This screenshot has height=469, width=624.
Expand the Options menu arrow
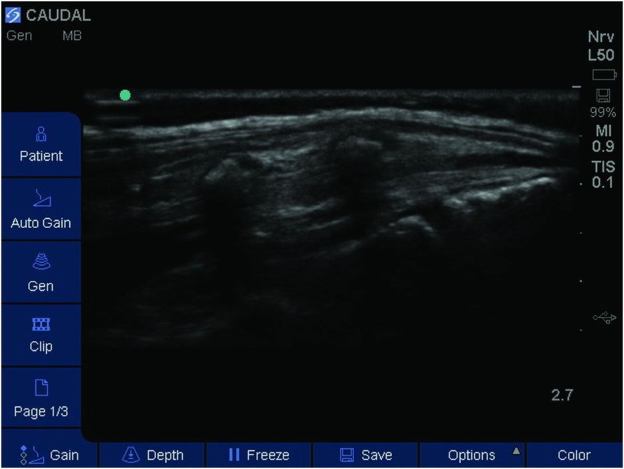(515, 452)
